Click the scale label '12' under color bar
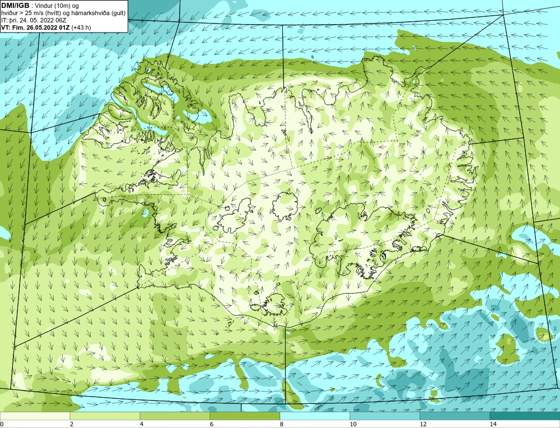Viewport: 560px width, 428px height. click(423, 424)
